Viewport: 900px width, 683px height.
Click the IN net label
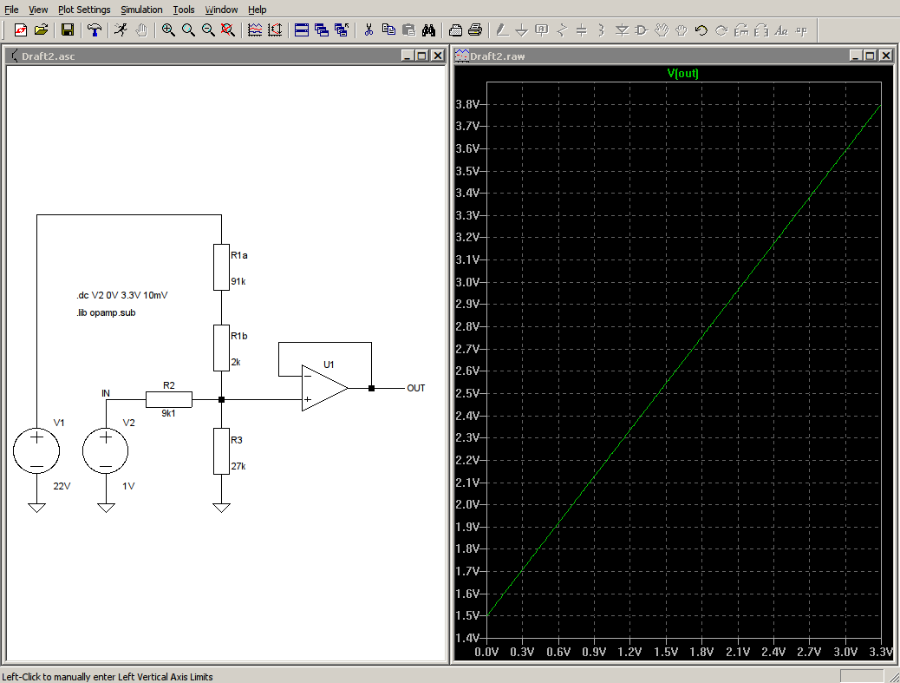point(106,393)
